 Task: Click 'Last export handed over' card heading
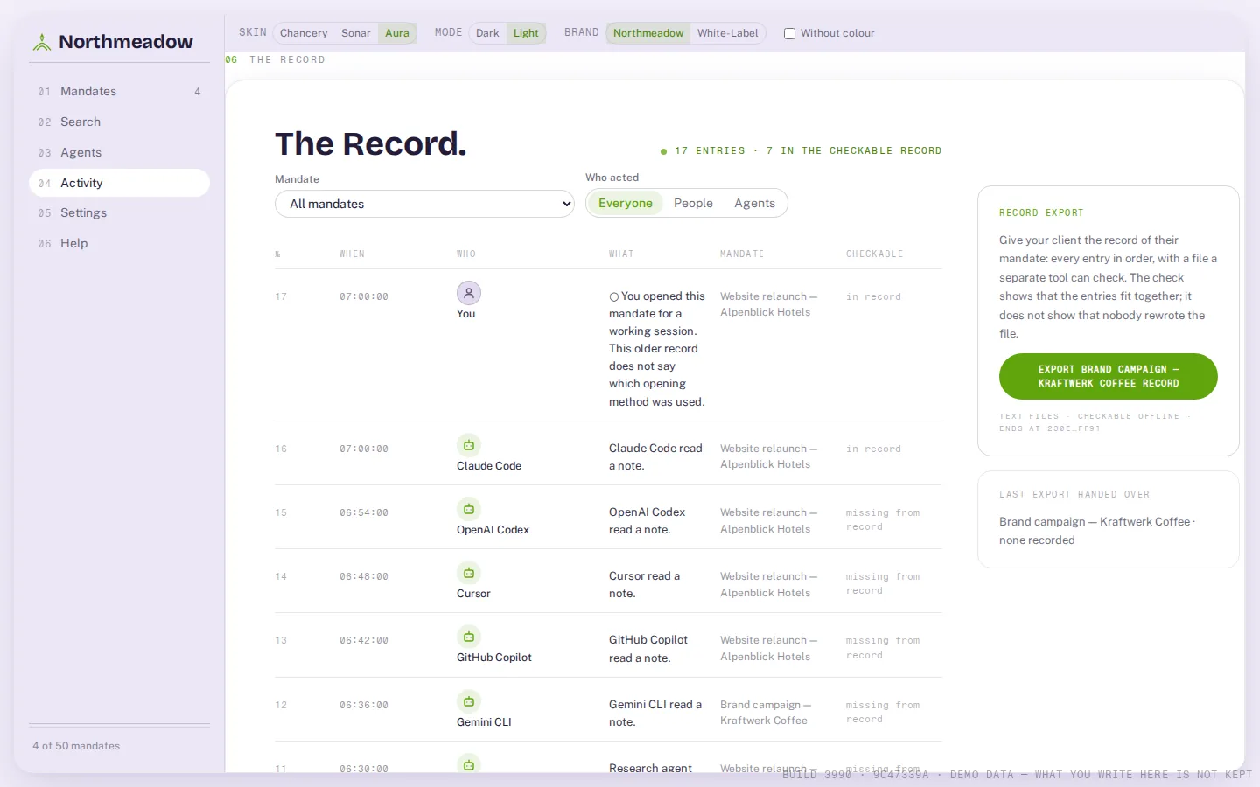click(1074, 495)
